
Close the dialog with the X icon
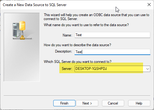[x=149, y=5]
